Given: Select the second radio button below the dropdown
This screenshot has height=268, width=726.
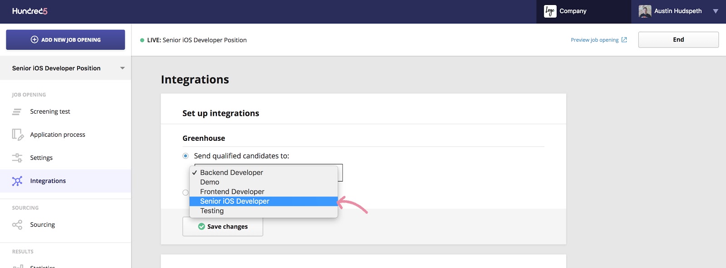Looking at the screenshot, I should coord(186,192).
